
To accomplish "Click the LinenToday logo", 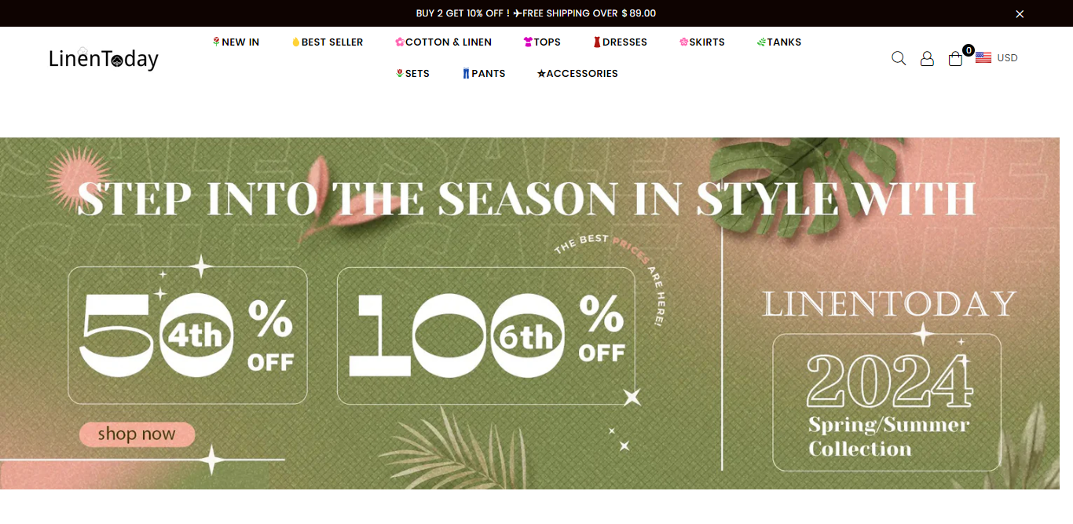I will click(104, 58).
